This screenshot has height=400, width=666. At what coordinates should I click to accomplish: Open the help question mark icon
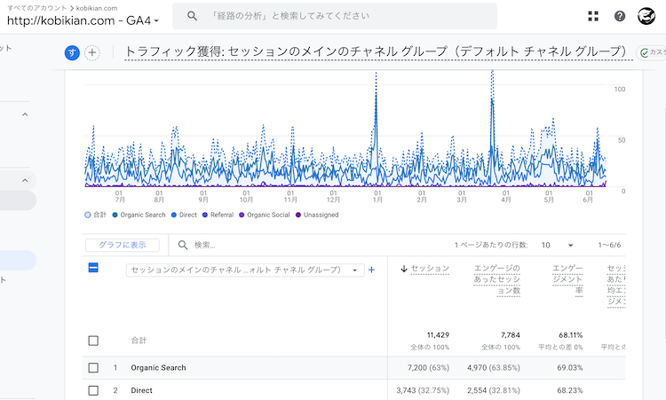click(620, 16)
